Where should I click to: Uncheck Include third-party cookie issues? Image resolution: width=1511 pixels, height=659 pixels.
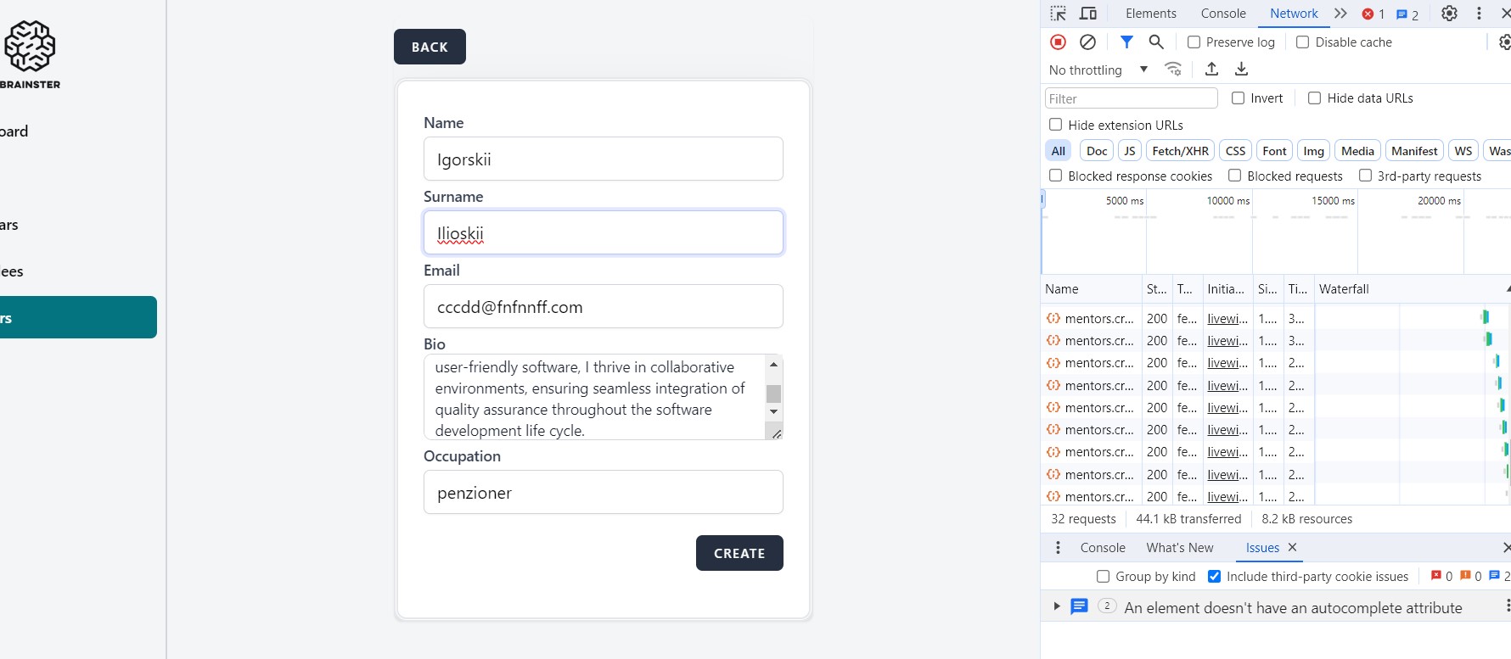click(x=1215, y=577)
